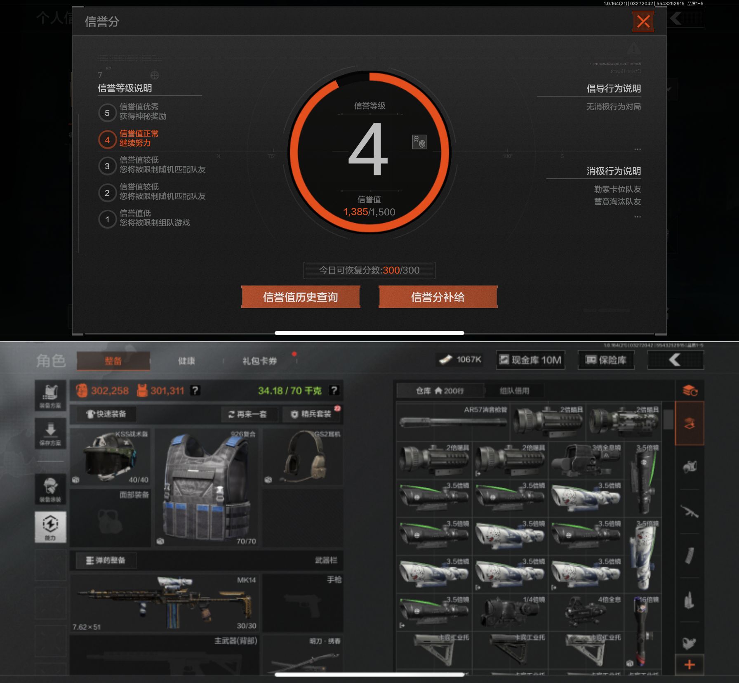Click the orange plus icon in warehouse sidebar

click(689, 664)
